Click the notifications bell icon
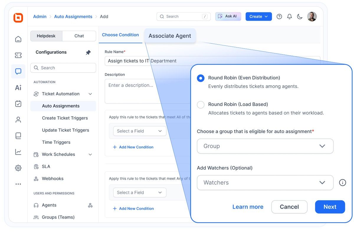The height and width of the screenshot is (236, 354). [x=289, y=17]
